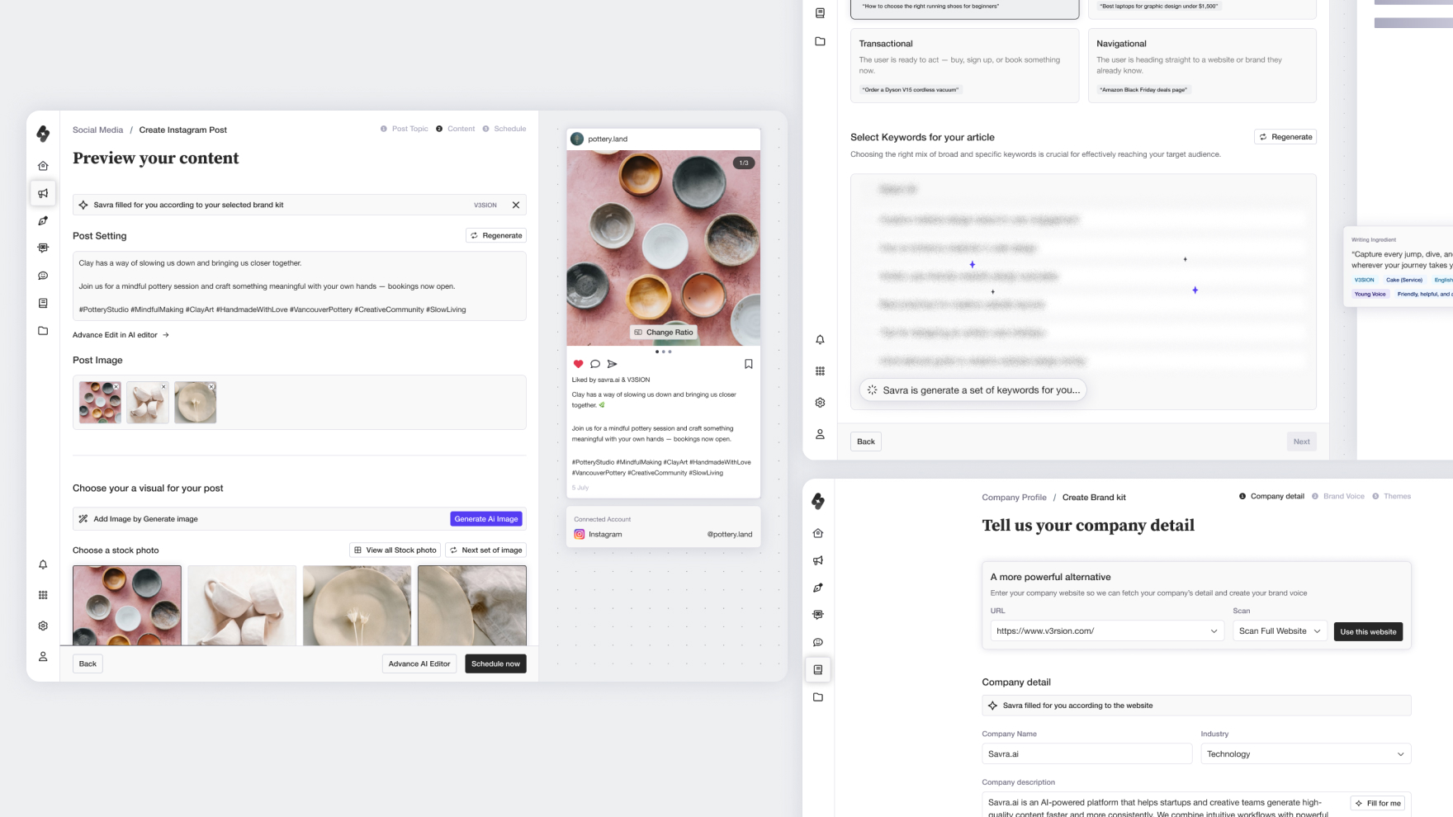Click Regenerate in Post Setting

click(496, 235)
